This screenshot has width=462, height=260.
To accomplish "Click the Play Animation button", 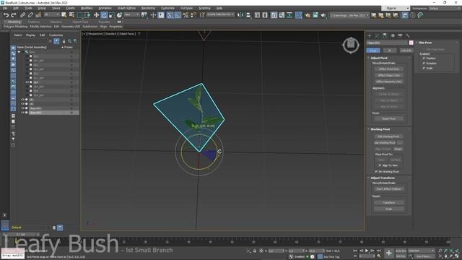I will coord(367,251).
